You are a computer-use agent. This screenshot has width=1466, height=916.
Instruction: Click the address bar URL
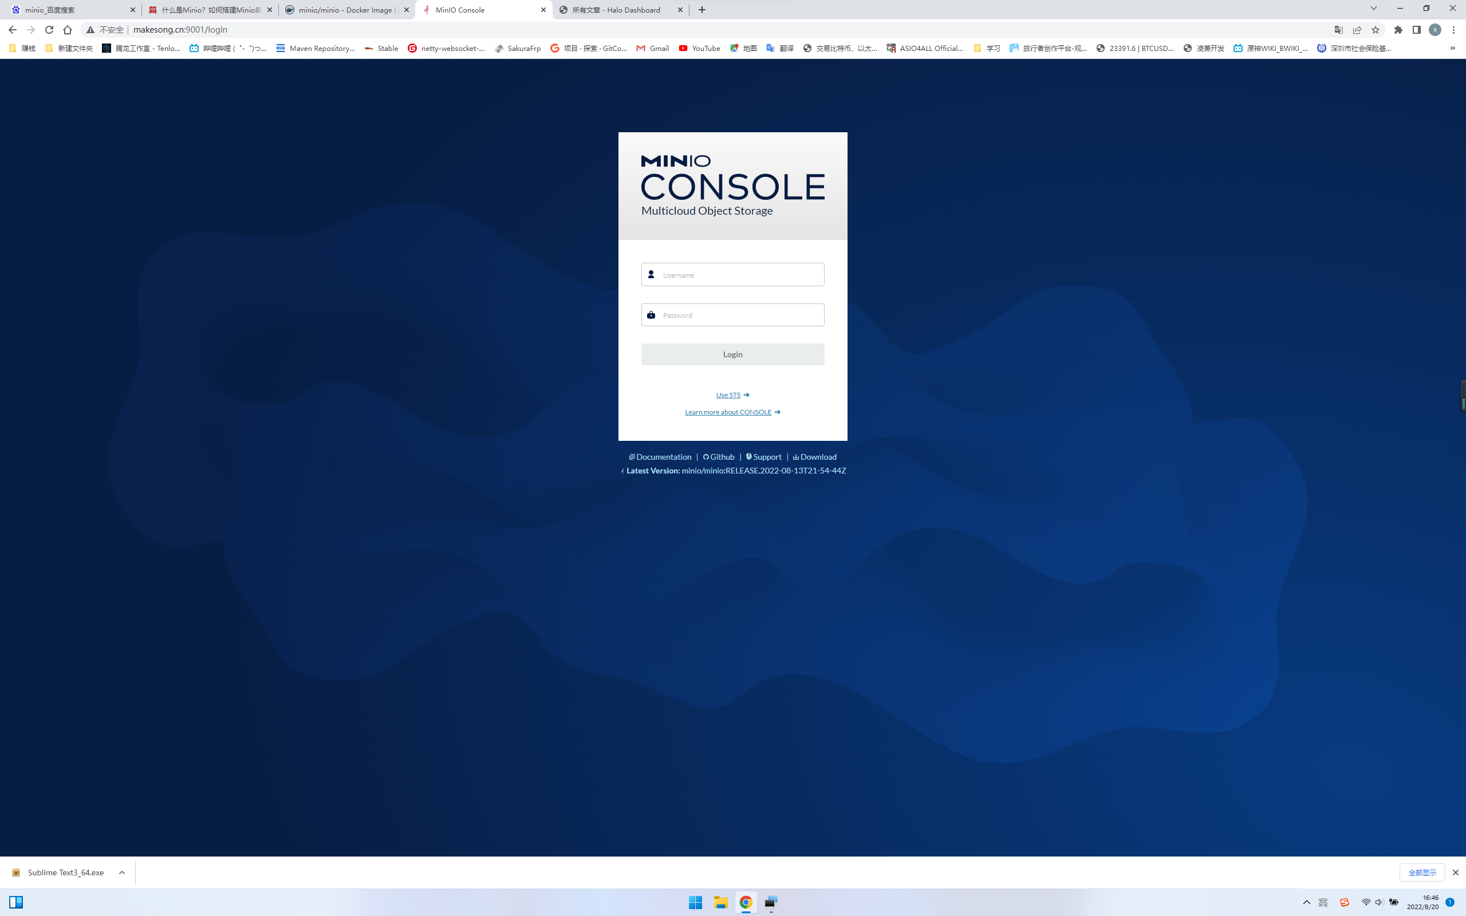(180, 30)
